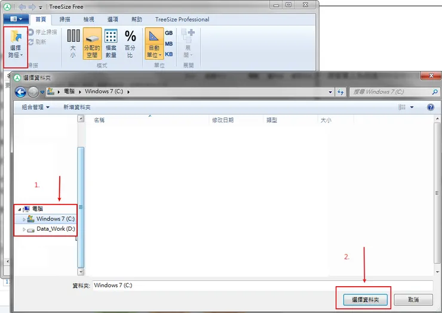Viewport: 442px width, 313px height.
Task: Select 電腦 in the navigation tree
Action: pos(37,209)
